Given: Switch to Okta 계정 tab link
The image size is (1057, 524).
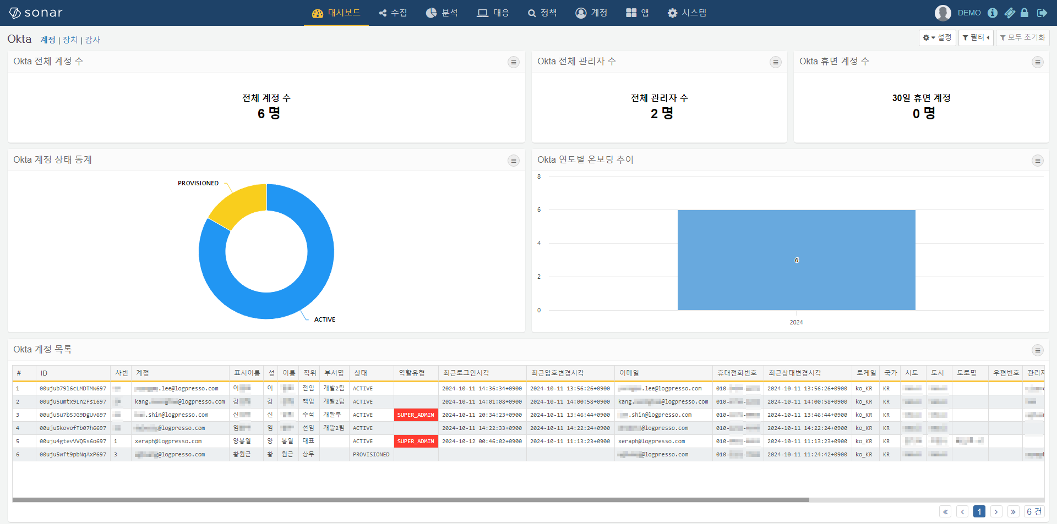Looking at the screenshot, I should 48,40.
